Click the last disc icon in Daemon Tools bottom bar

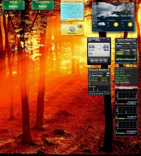click(105, 60)
